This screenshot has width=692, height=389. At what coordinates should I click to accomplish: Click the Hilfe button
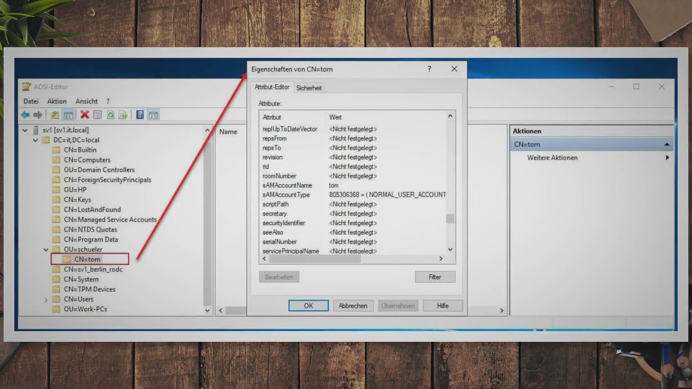[x=443, y=306]
